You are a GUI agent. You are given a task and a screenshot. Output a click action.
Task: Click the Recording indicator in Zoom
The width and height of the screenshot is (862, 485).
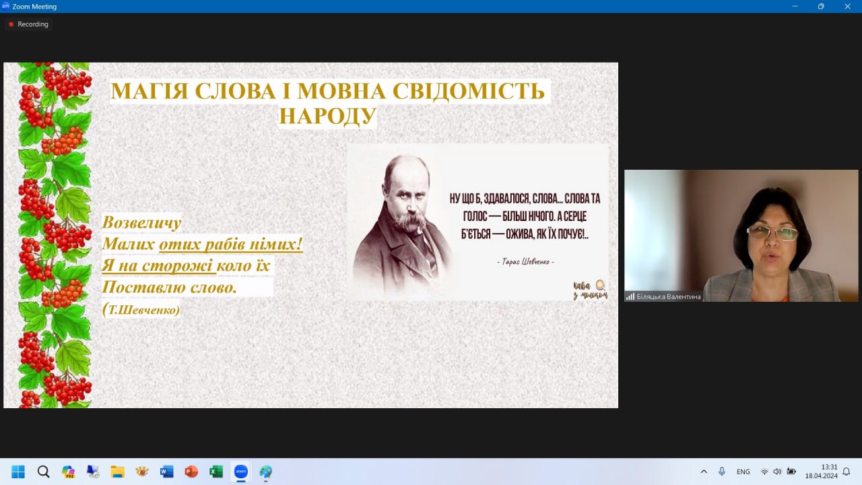point(28,24)
